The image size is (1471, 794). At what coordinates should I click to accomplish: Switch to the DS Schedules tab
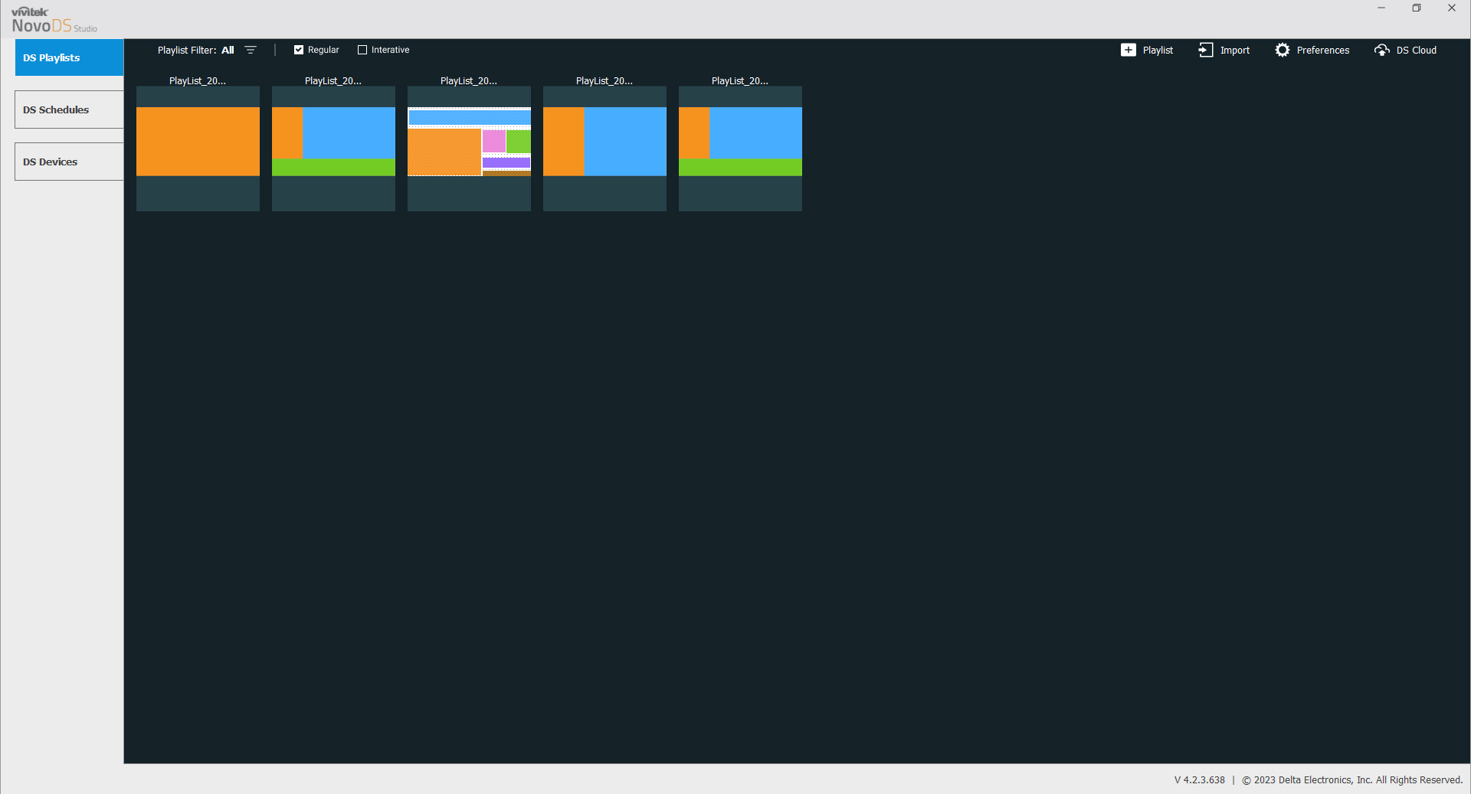(x=69, y=109)
